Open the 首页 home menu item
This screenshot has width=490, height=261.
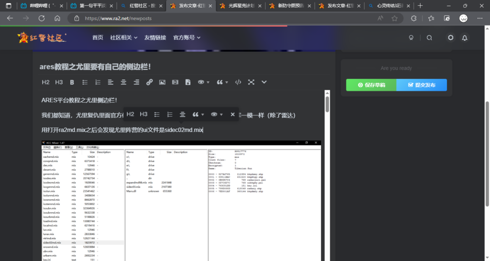click(98, 37)
